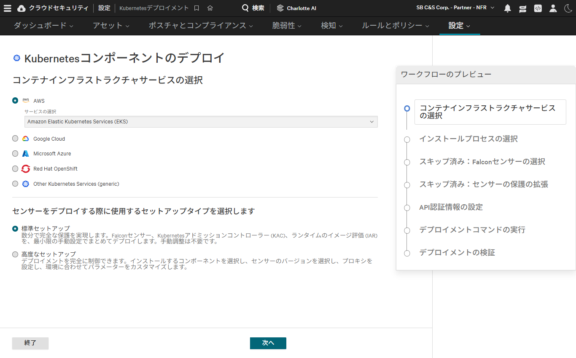Click the Kubernetesコンポーネントのデプロイ page heading
This screenshot has height=358, width=576.
pos(124,58)
